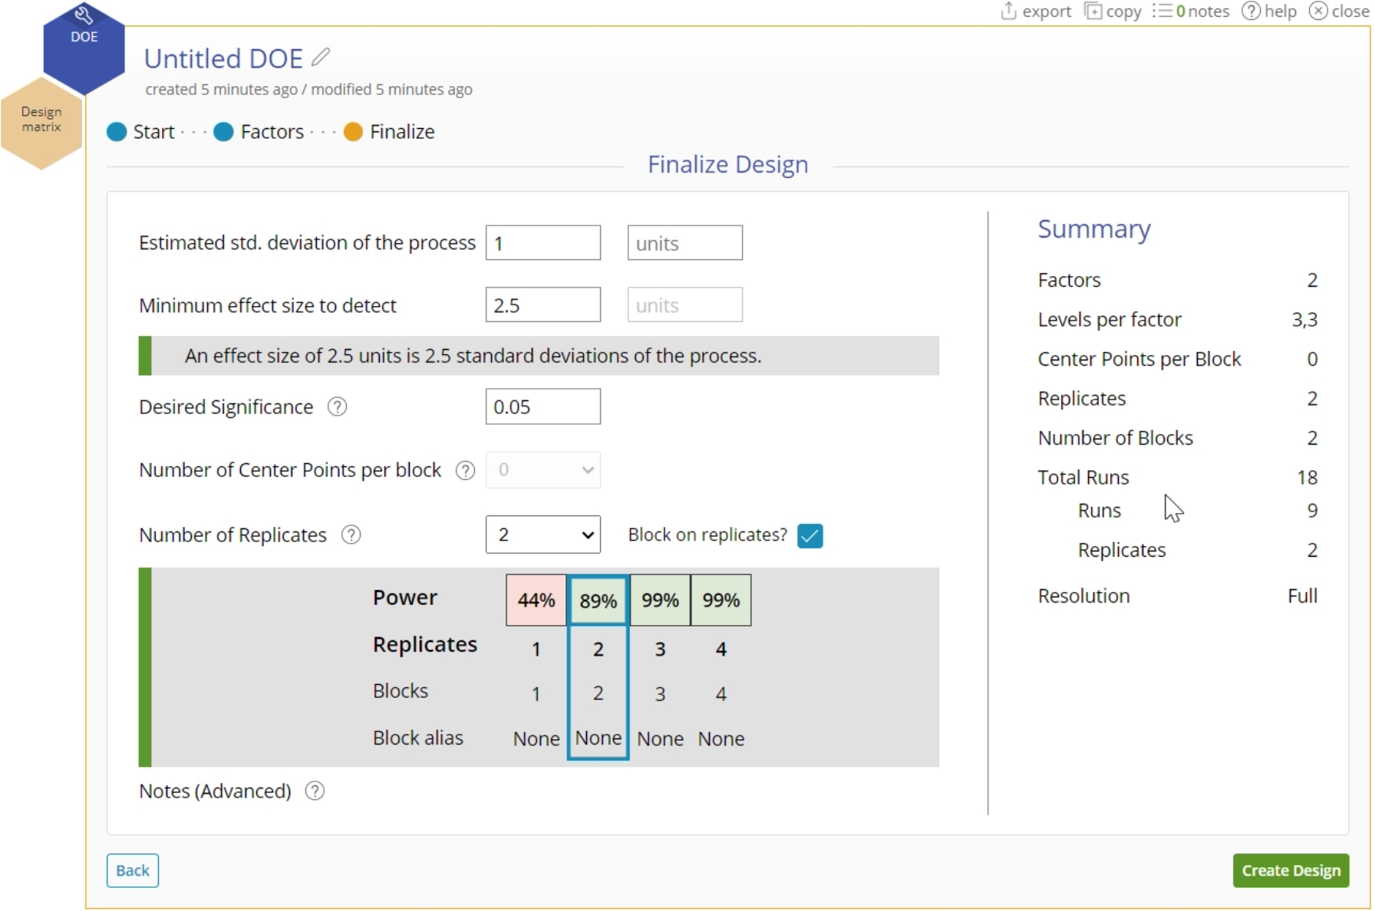Image resolution: width=1375 pixels, height=911 pixels.
Task: Select the last 99% power cell
Action: point(721,600)
